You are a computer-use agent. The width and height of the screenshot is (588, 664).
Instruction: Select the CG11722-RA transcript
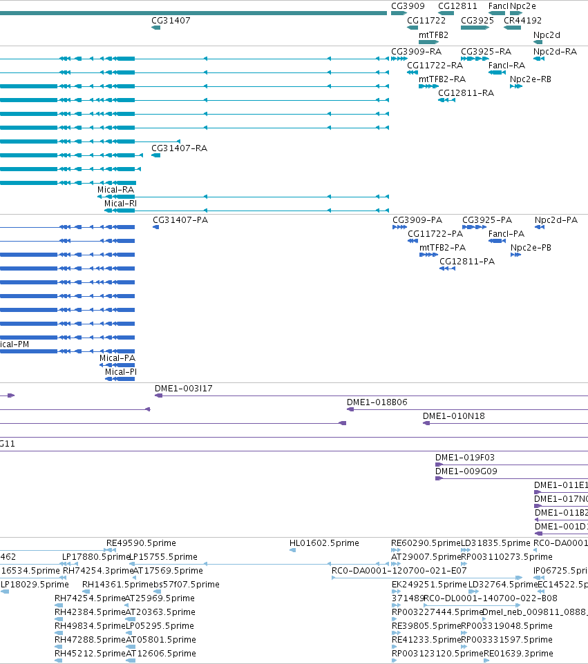point(412,73)
